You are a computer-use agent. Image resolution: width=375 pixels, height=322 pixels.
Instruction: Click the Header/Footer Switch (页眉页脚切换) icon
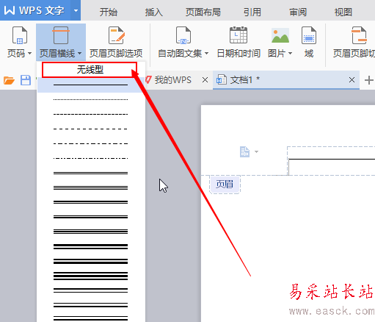(x=359, y=35)
